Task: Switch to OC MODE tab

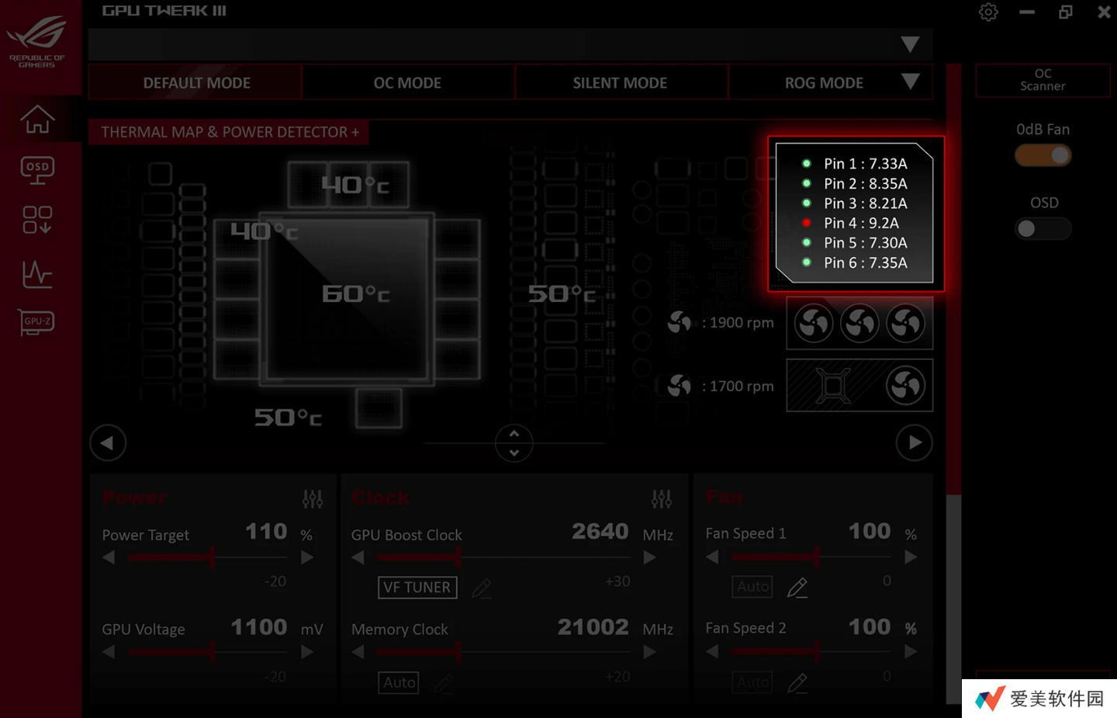Action: tap(408, 82)
